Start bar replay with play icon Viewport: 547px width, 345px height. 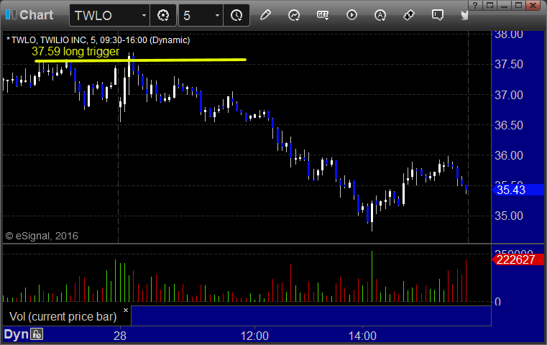coord(351,15)
